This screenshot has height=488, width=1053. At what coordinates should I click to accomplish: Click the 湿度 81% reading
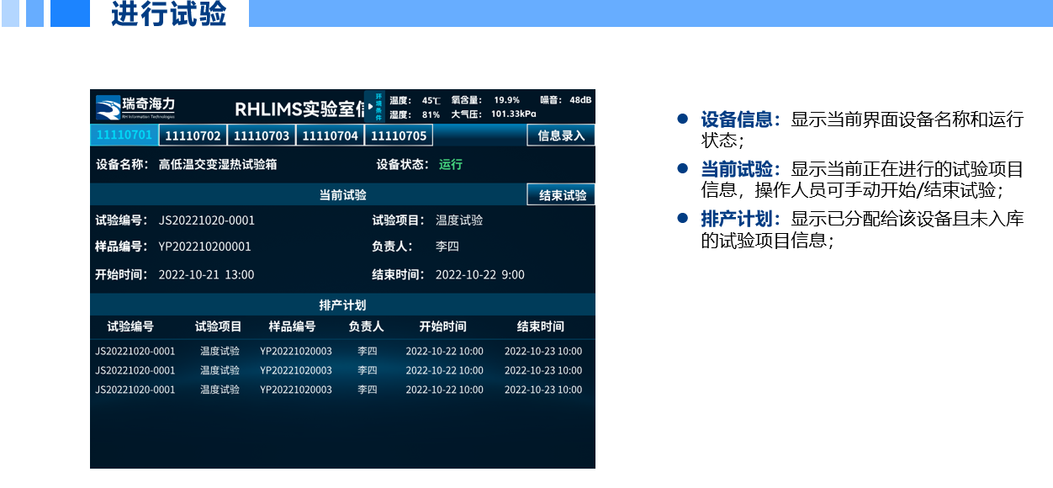[415, 114]
